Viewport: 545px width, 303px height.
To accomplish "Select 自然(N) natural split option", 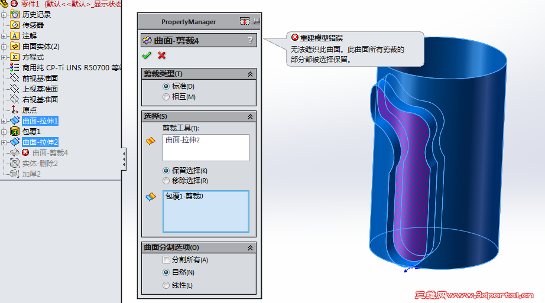I will click(x=166, y=272).
